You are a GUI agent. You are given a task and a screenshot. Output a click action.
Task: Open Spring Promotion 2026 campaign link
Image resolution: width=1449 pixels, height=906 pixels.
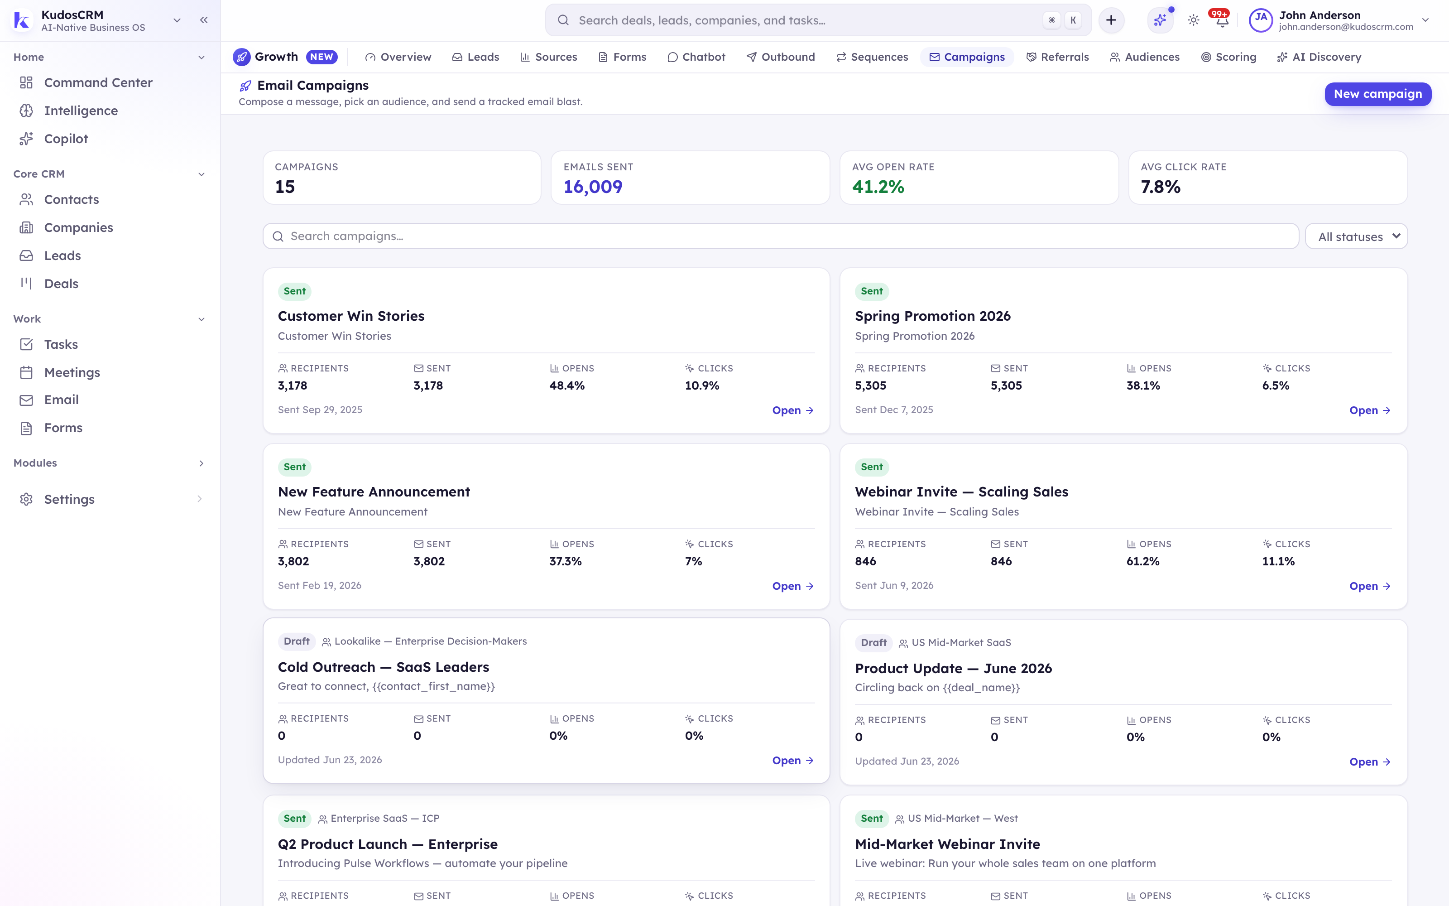[x=1370, y=410]
